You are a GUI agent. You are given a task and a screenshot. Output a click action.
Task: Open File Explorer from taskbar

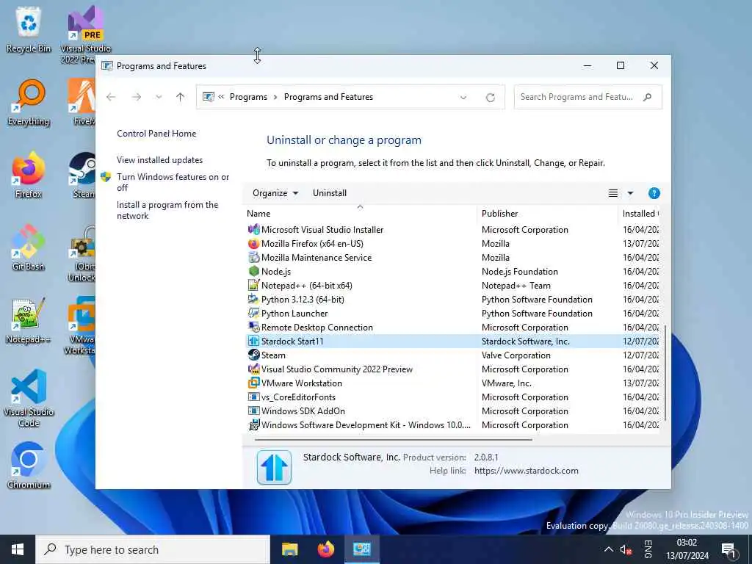[289, 549]
